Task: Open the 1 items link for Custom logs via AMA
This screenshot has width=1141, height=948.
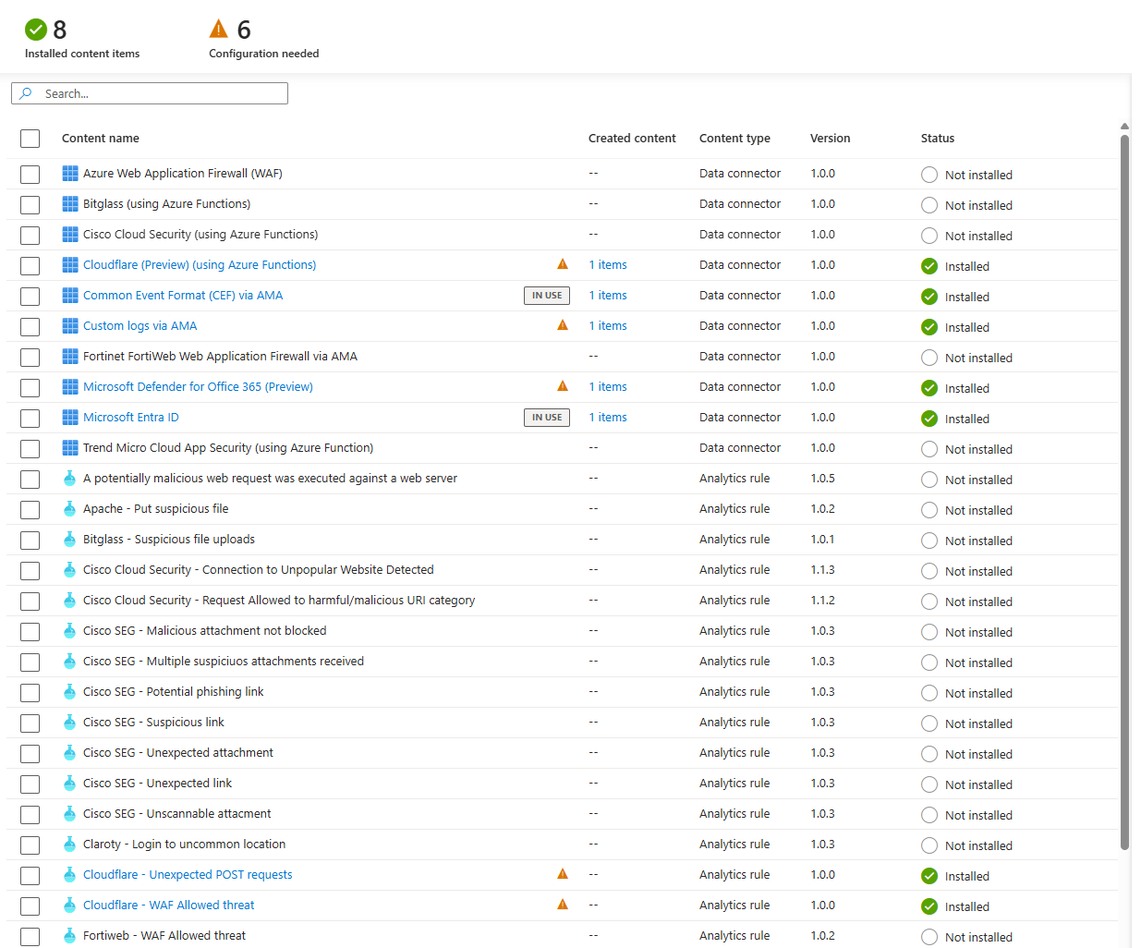Action: 608,326
